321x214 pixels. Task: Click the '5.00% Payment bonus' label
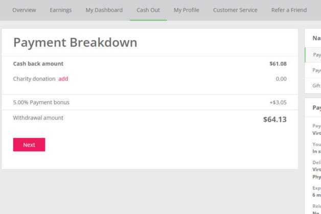(41, 103)
